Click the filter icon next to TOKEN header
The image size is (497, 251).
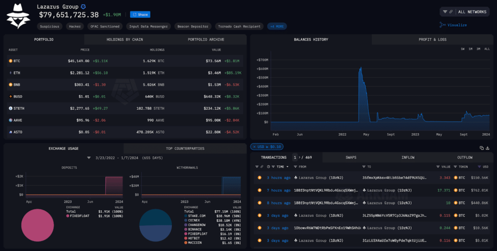454,167
